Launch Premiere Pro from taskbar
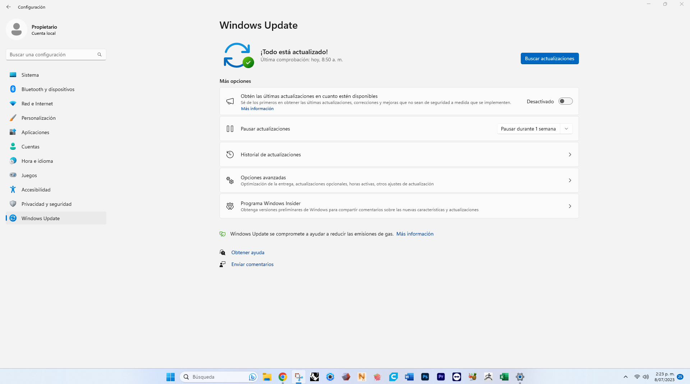 [x=441, y=377]
